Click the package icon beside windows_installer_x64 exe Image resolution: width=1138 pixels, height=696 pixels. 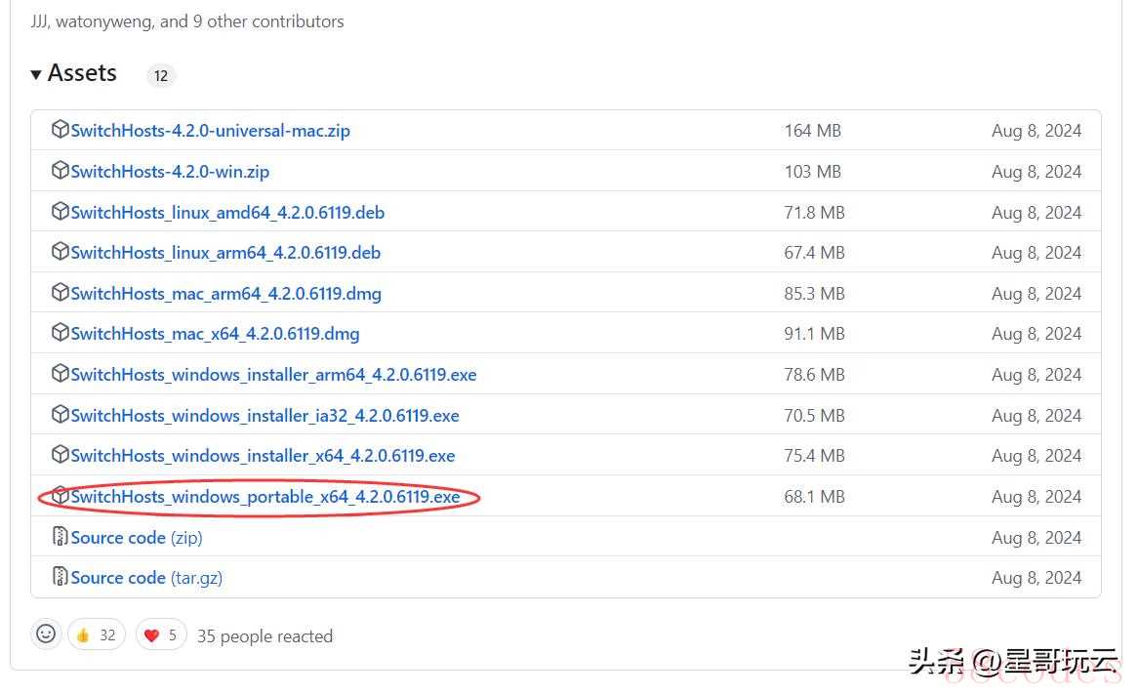61,454
